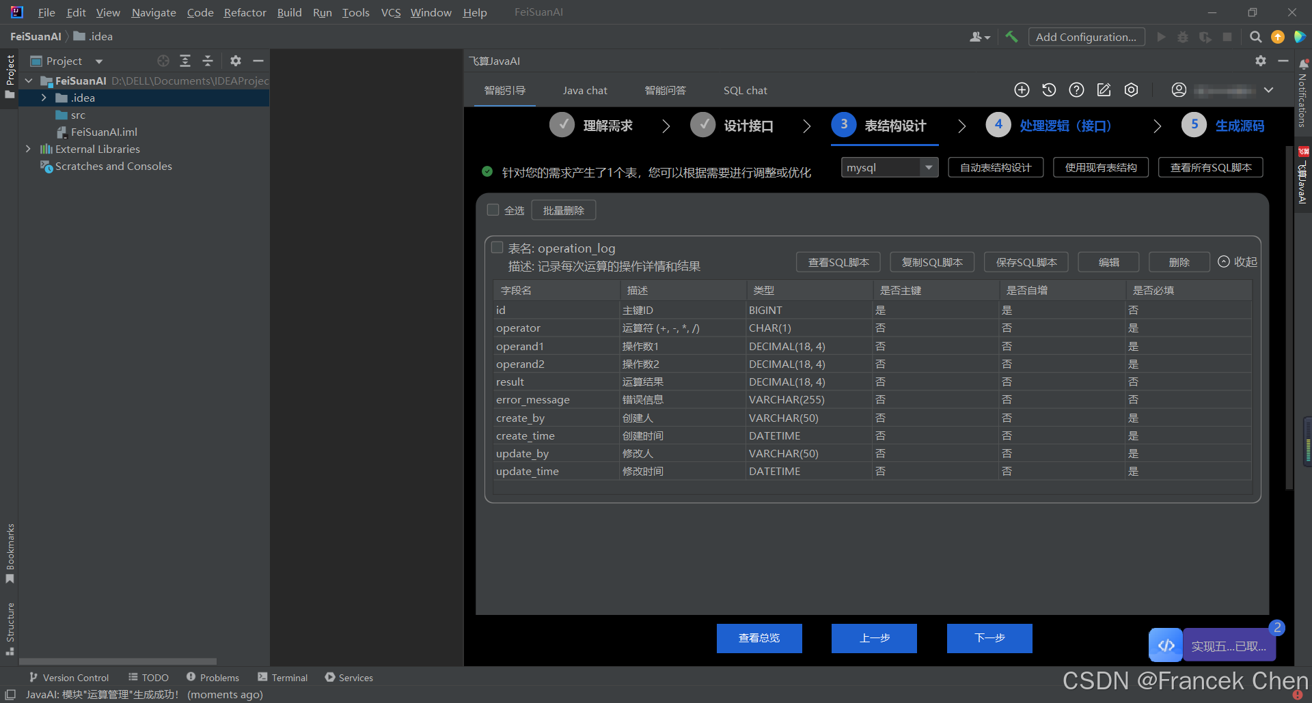Collapse the FeiSuanAI project root node
This screenshot has width=1312, height=703.
pyautogui.click(x=29, y=81)
